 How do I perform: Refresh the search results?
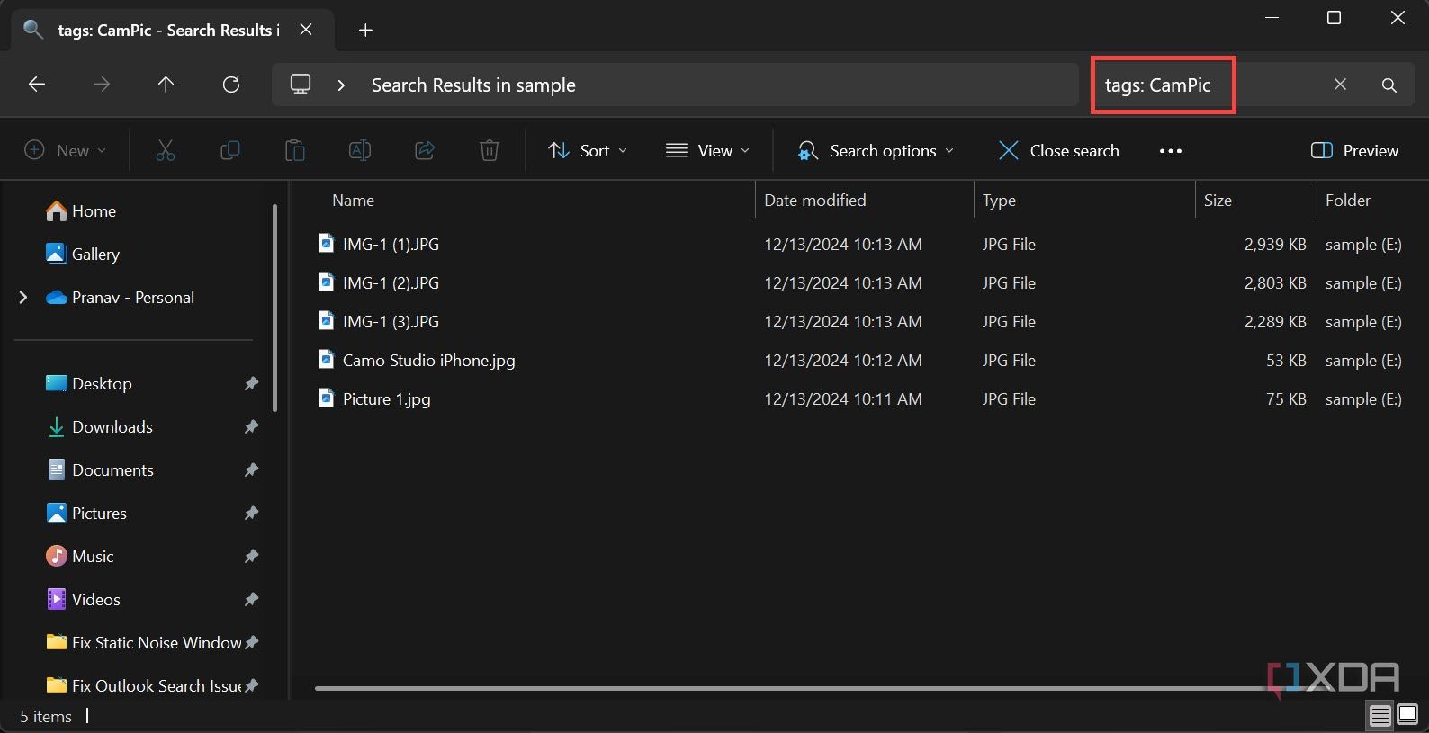tap(231, 85)
